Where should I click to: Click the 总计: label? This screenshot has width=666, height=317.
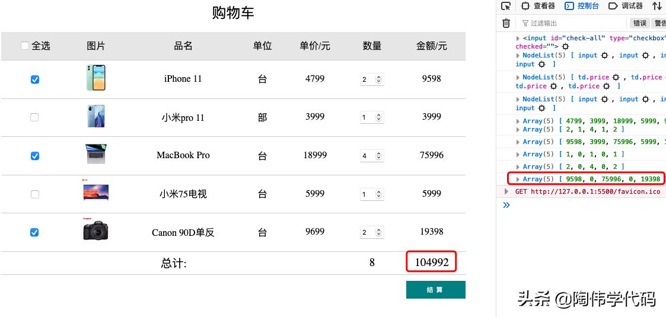tap(174, 263)
